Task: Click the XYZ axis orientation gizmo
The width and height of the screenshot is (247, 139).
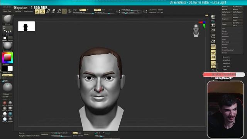Action: tap(202, 25)
